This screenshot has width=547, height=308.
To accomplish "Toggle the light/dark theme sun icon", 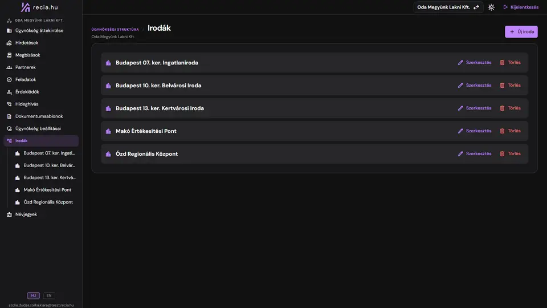I will tap(491, 7).
